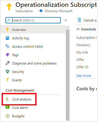This screenshot has width=98, height=122.
Task: Click the Offer ID label
Action: click(x=82, y=67)
